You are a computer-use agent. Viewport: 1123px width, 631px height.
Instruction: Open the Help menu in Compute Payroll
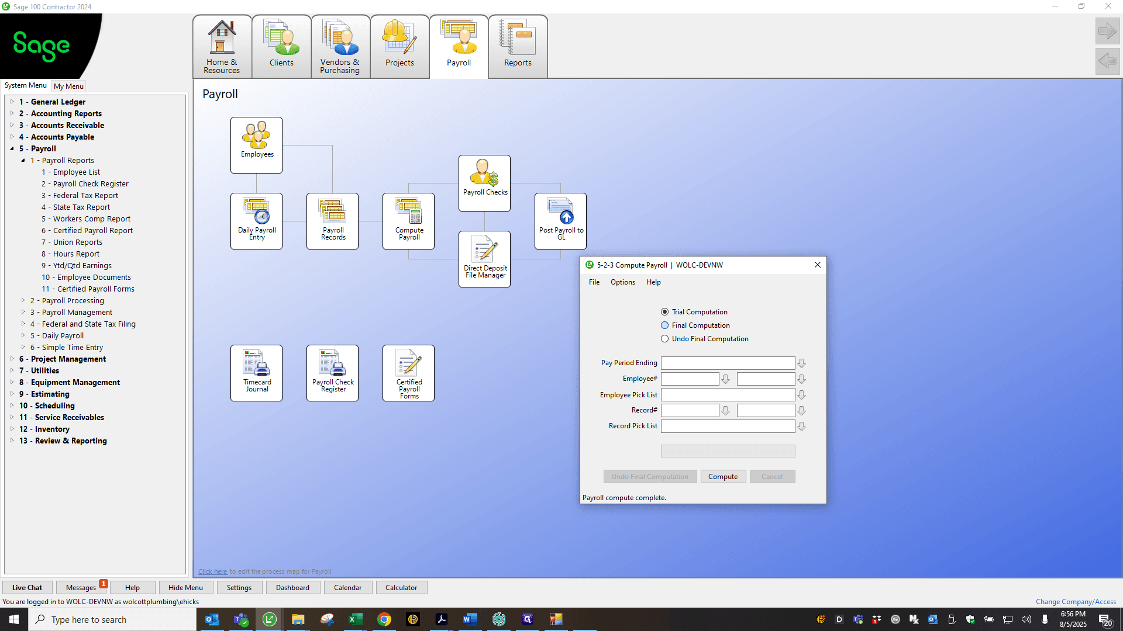(653, 282)
